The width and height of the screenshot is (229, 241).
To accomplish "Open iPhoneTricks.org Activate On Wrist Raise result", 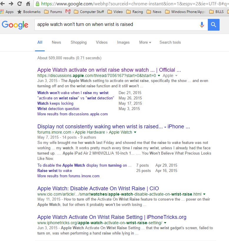I will coord(112,217).
